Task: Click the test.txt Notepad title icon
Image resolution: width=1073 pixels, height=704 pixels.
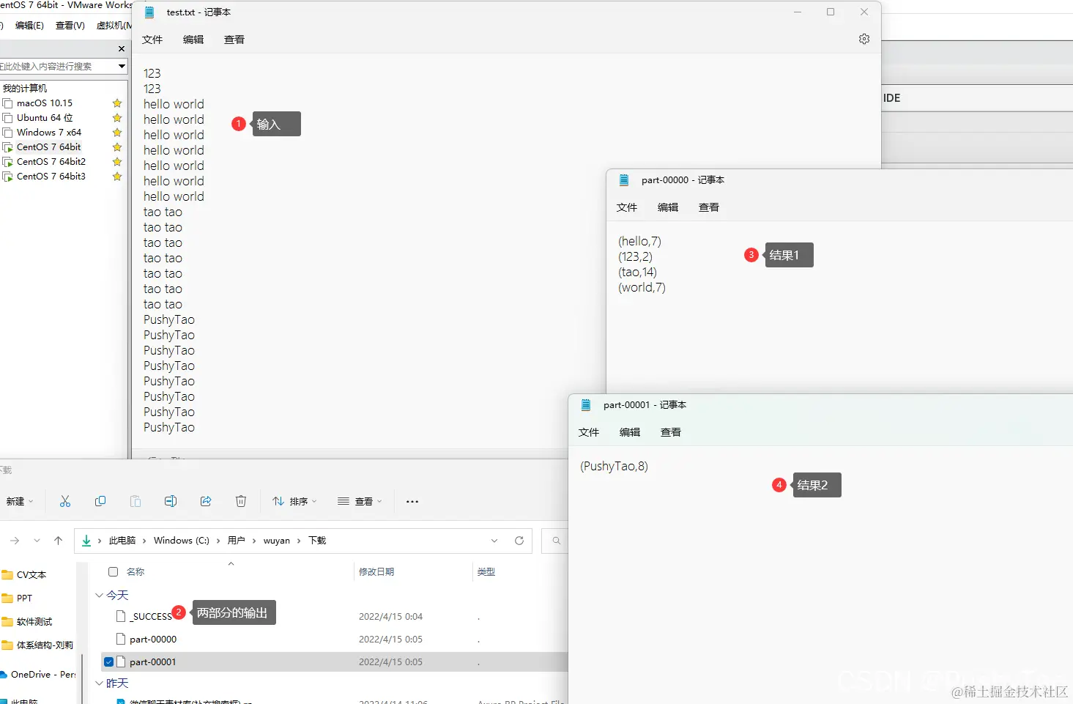Action: pyautogui.click(x=149, y=12)
